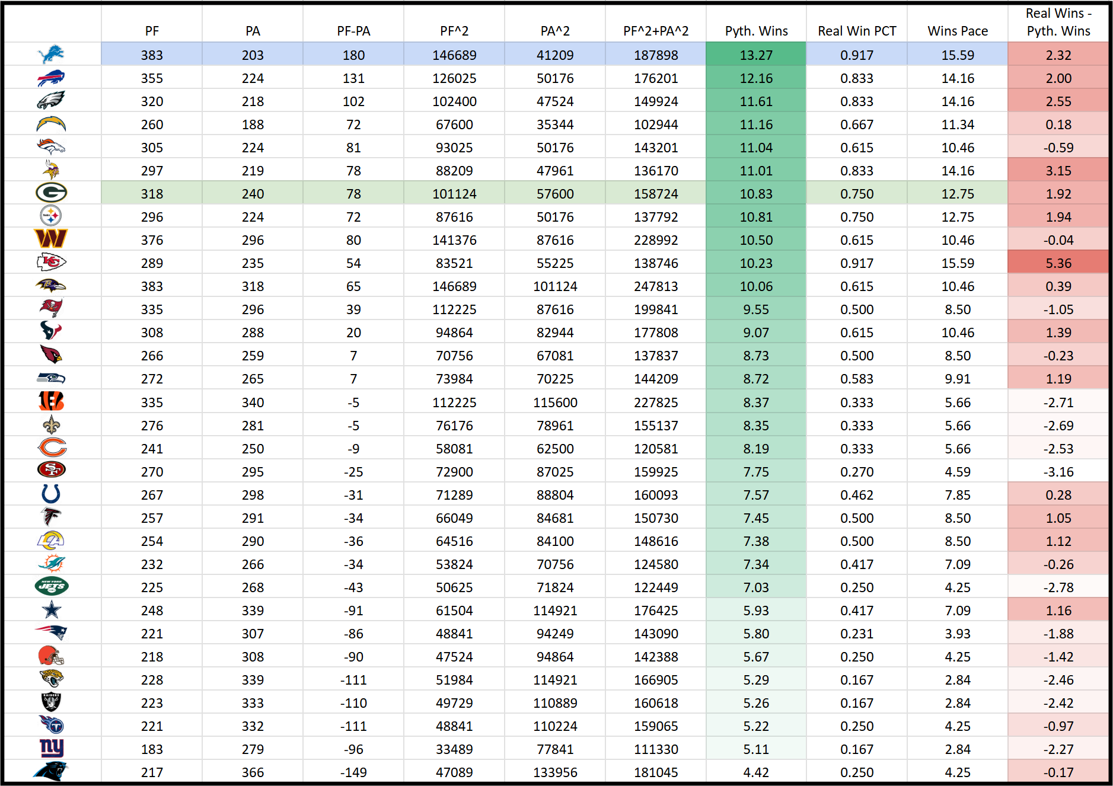This screenshot has width=1113, height=786.
Task: Click the Real Win PCT cell 0.462
Action: click(857, 494)
